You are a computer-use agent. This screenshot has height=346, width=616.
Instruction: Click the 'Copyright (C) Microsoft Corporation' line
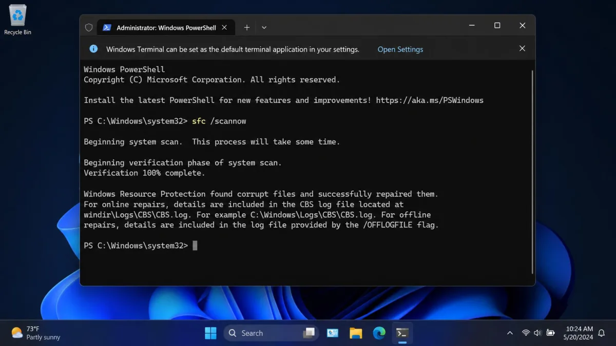pos(211,80)
